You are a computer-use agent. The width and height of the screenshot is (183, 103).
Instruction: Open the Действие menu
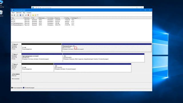(19, 13)
